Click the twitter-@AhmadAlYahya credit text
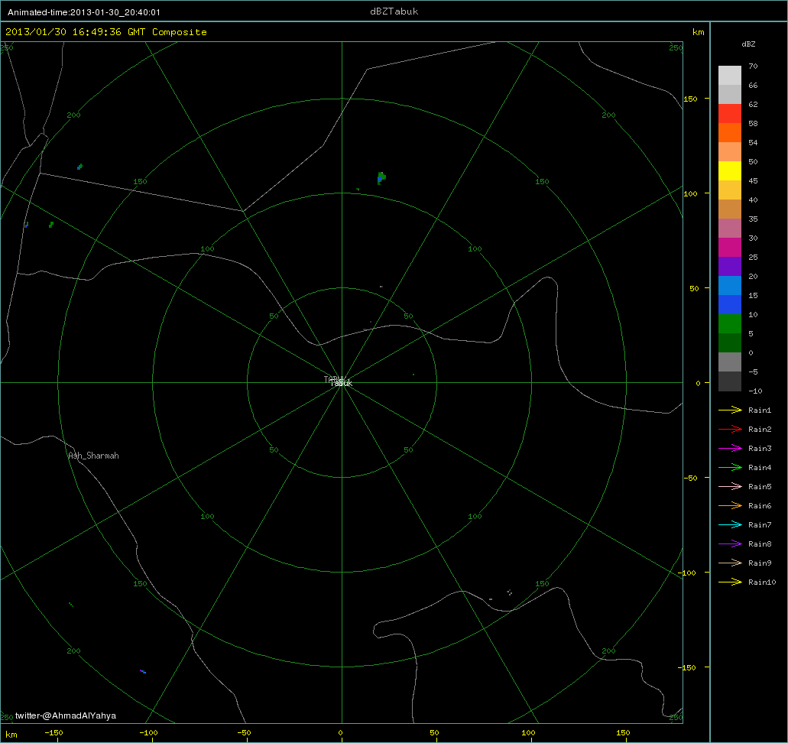This screenshot has height=743, width=788. tap(65, 715)
